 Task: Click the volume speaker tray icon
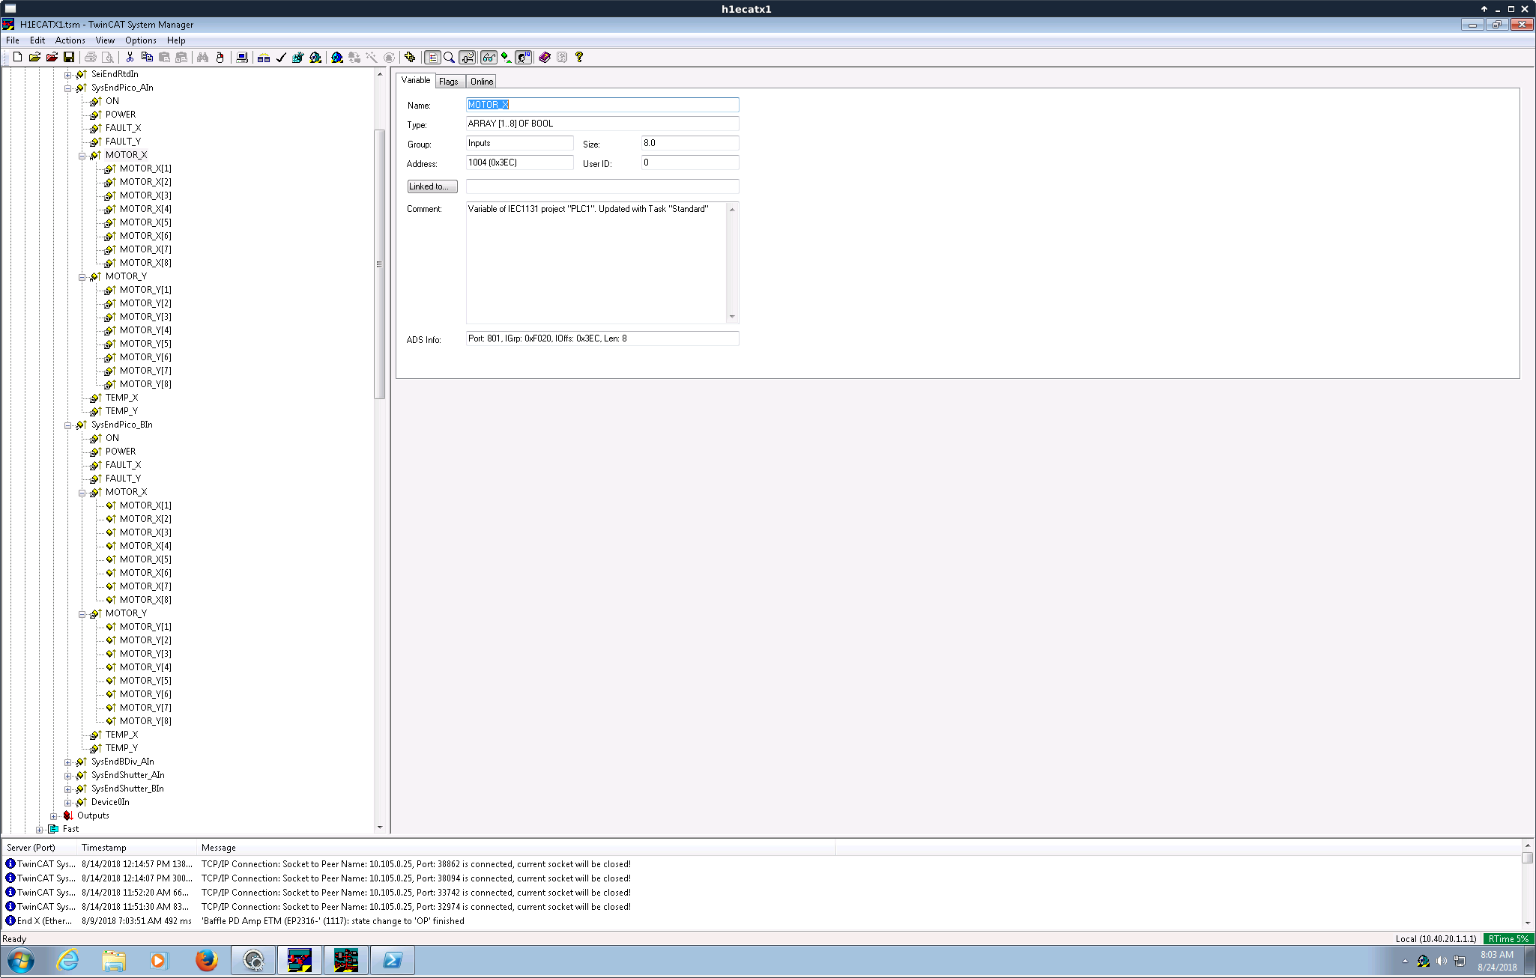coord(1441,961)
